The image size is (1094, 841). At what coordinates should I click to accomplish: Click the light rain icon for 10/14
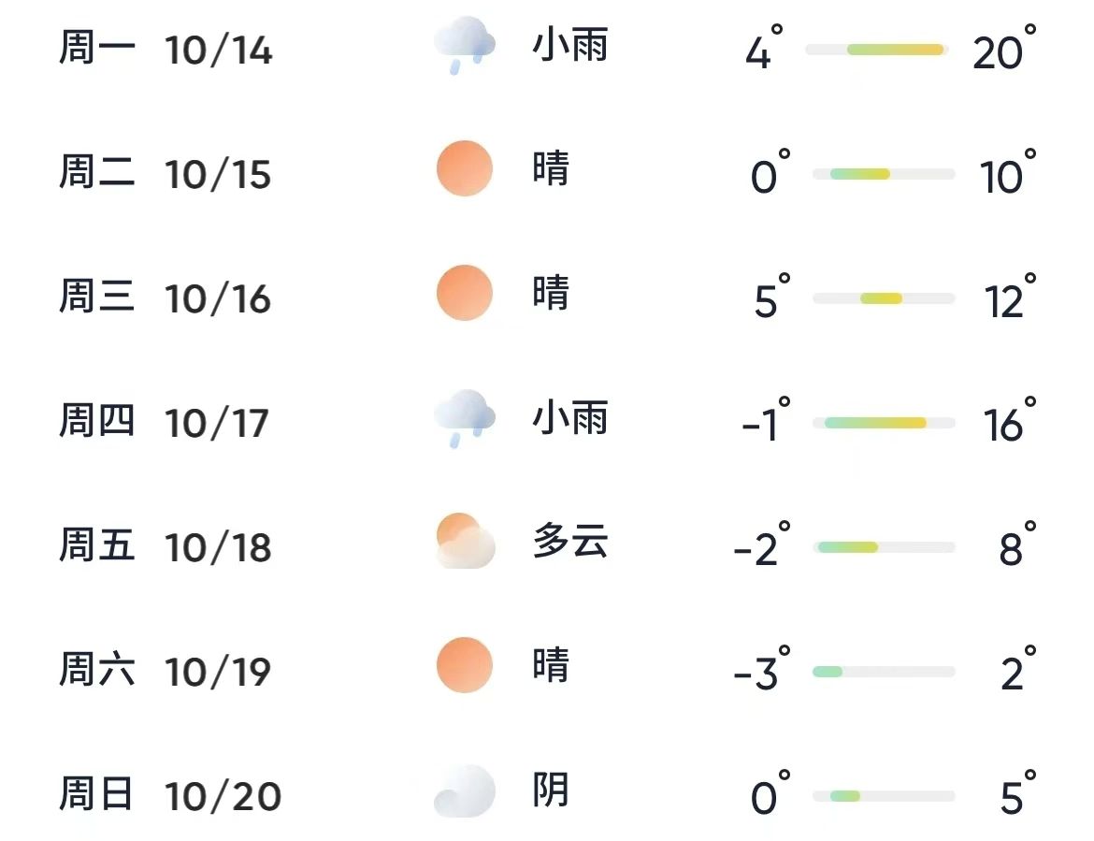pos(465,45)
